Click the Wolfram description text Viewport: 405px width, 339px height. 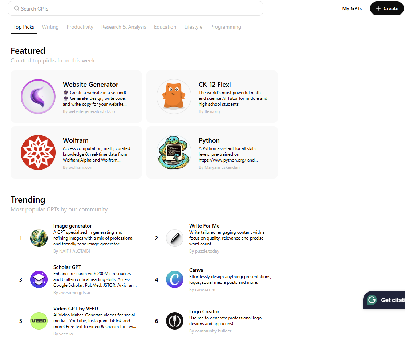click(96, 154)
